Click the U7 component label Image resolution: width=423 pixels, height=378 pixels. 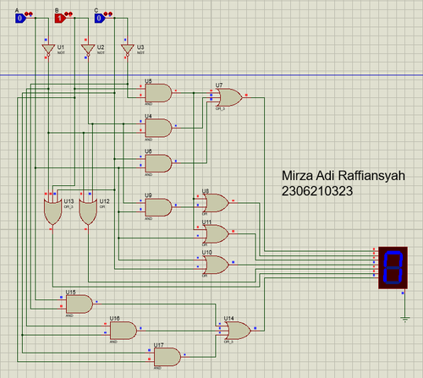[x=219, y=85]
